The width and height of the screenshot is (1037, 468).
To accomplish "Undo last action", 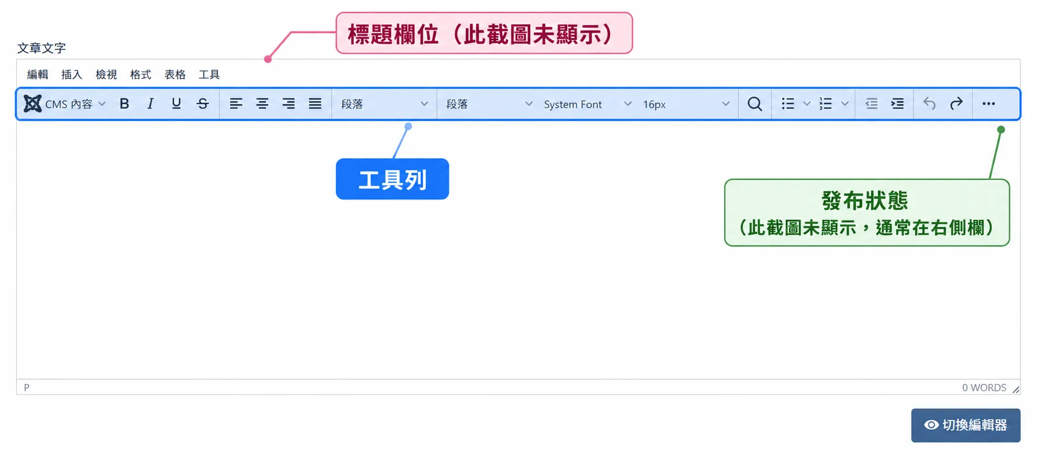I will (x=930, y=104).
